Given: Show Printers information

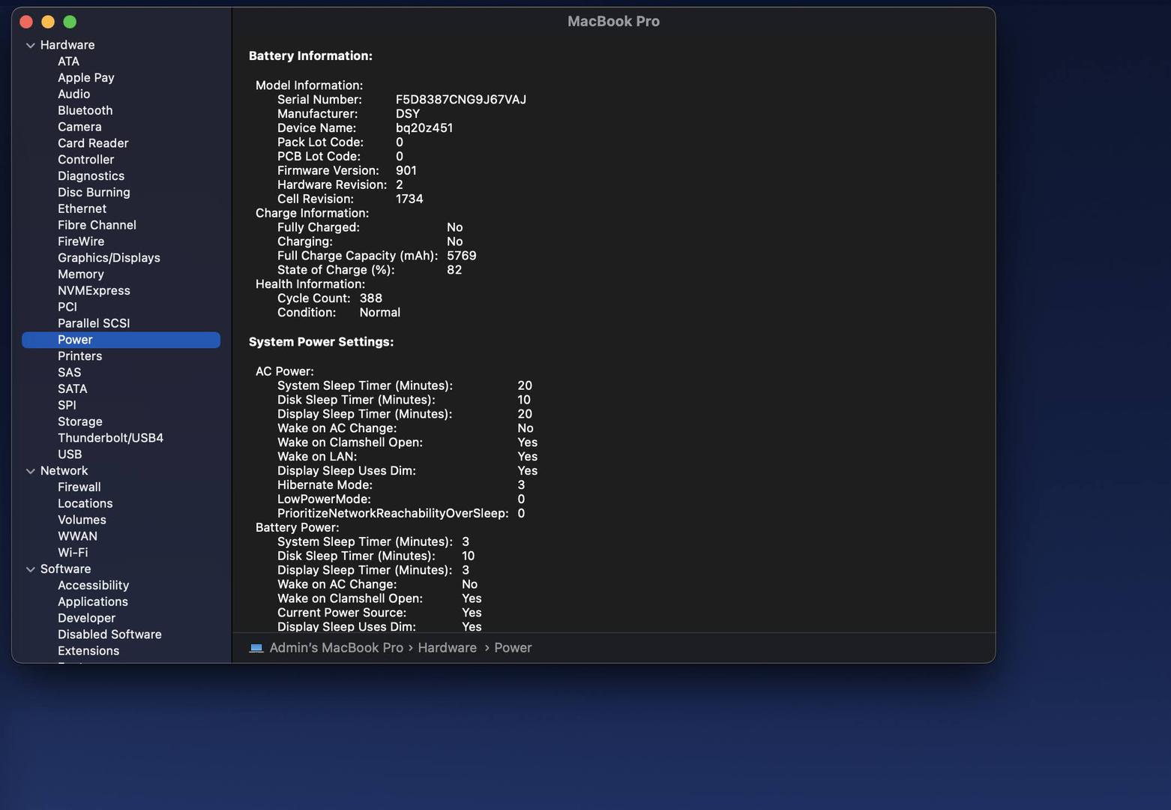Looking at the screenshot, I should pyautogui.click(x=79, y=356).
